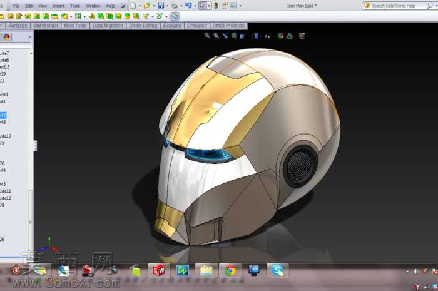438x291 pixels.
Task: Expand the dropdown arrow next to Print
Action: click(181, 6)
